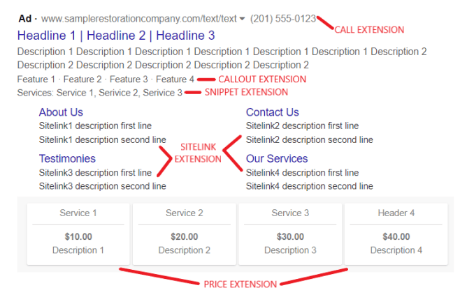
Task: Choose the Service 3 price card
Action: [289, 234]
